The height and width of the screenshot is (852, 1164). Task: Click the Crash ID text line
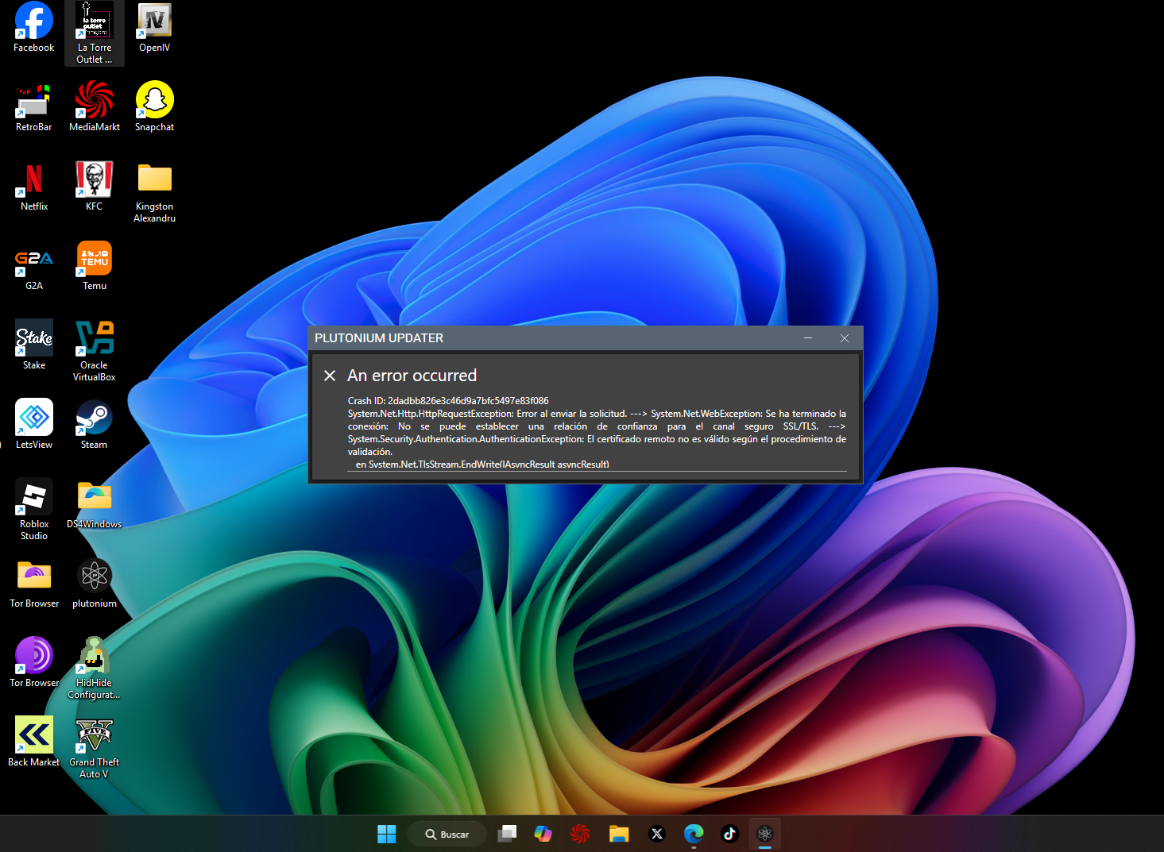[448, 401]
